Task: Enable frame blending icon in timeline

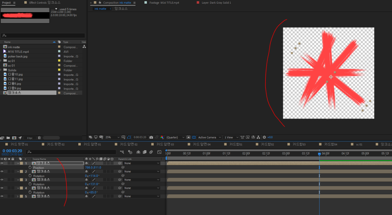Action: [x=144, y=152]
